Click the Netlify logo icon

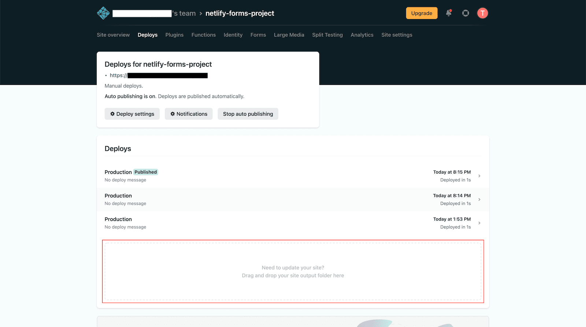(x=103, y=13)
